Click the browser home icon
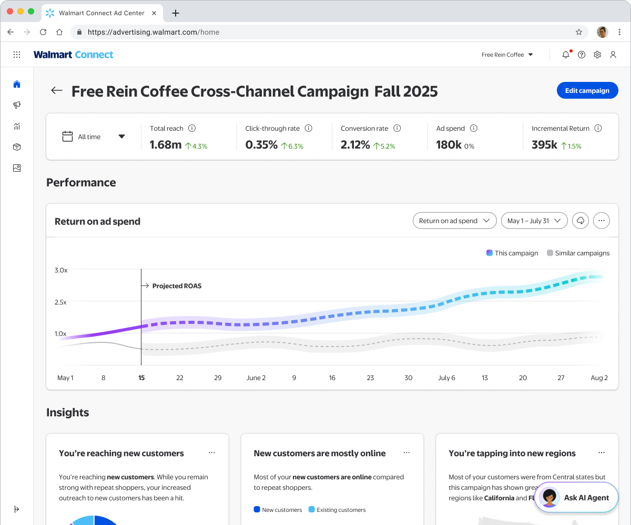 tap(59, 32)
